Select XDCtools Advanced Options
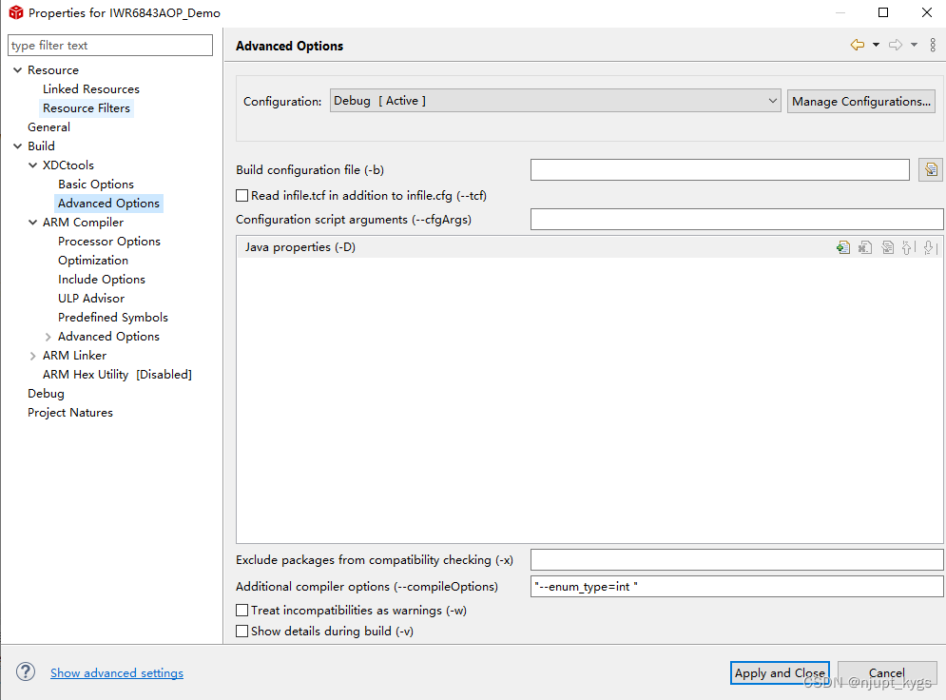The image size is (946, 700). (x=108, y=204)
